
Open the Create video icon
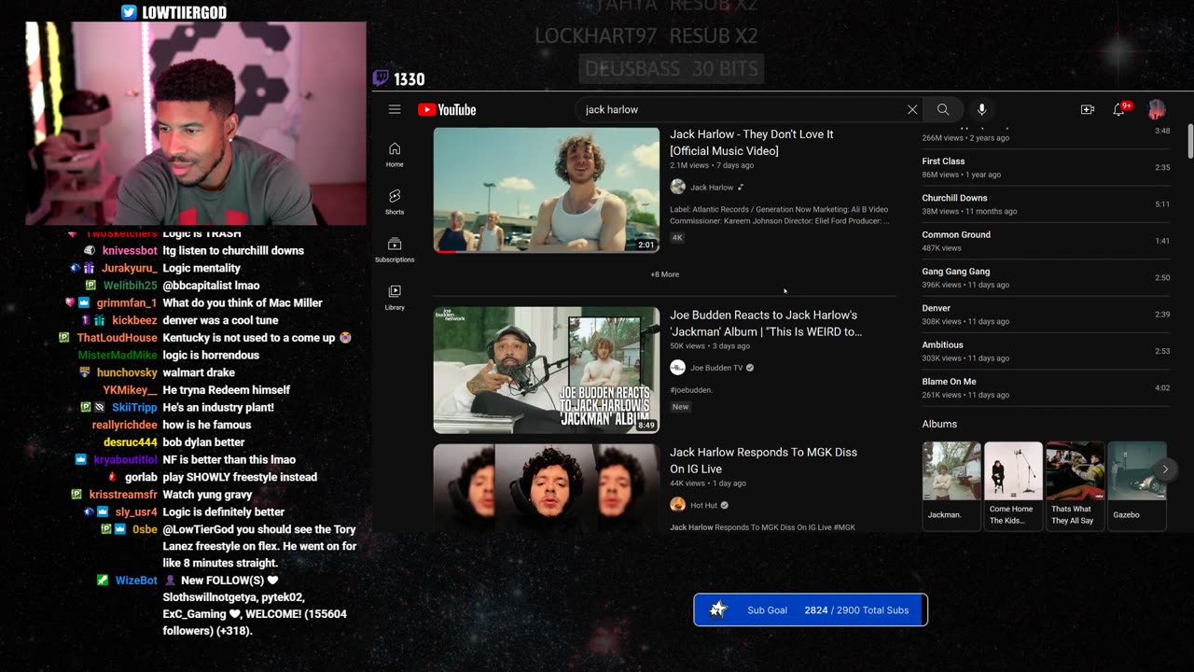coord(1088,109)
